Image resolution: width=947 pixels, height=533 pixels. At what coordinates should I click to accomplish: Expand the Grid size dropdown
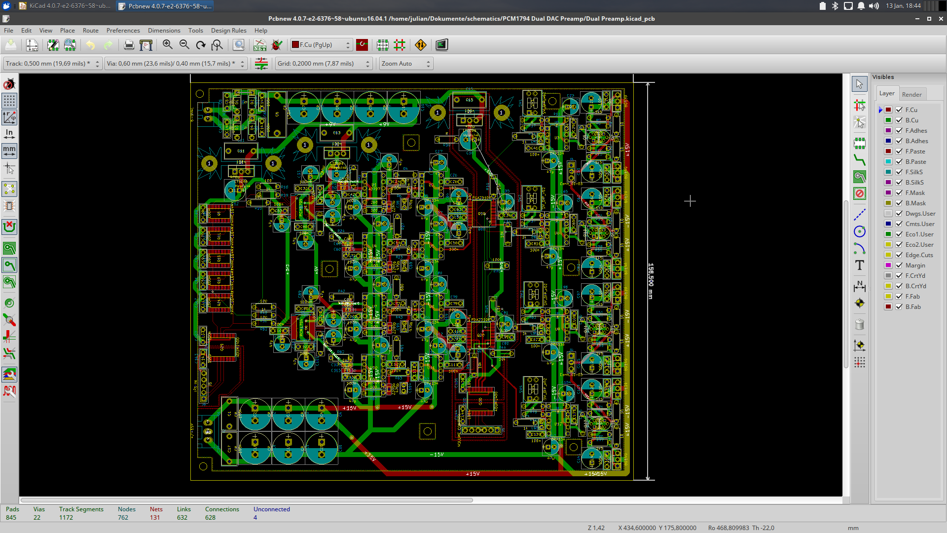(323, 64)
